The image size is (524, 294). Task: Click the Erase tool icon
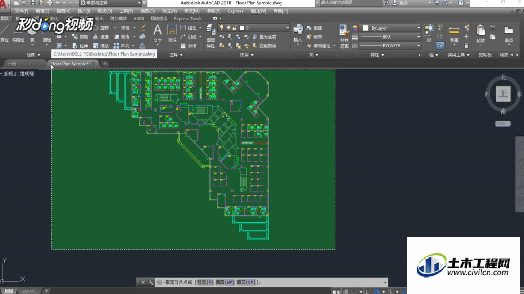click(x=142, y=28)
